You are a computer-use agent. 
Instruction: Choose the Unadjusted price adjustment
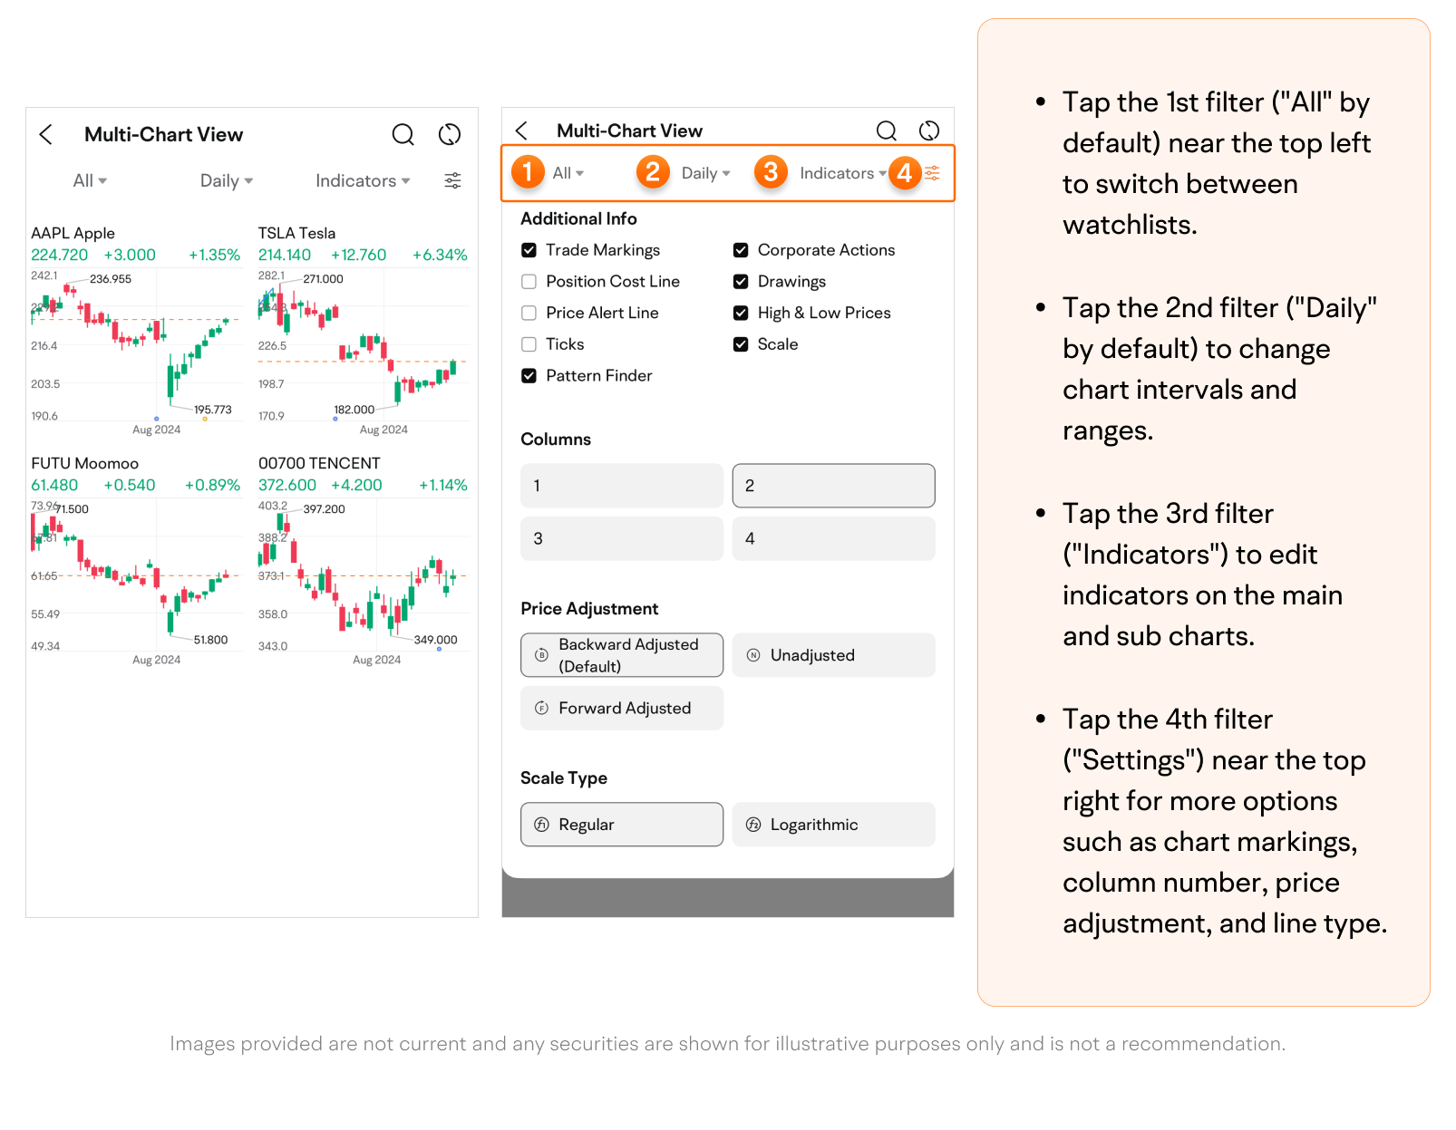833,655
